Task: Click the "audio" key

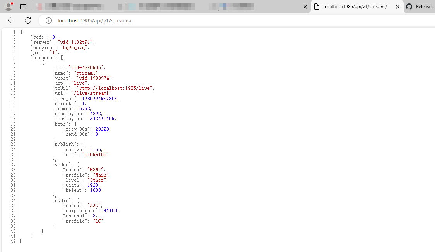Action: point(61,201)
